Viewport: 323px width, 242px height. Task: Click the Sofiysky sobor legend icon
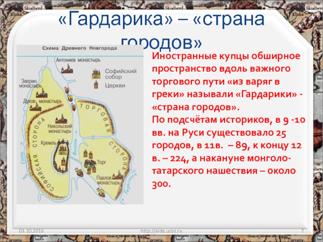pos(96,73)
